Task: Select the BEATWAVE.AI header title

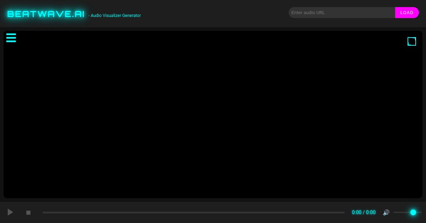Action: 45,14
